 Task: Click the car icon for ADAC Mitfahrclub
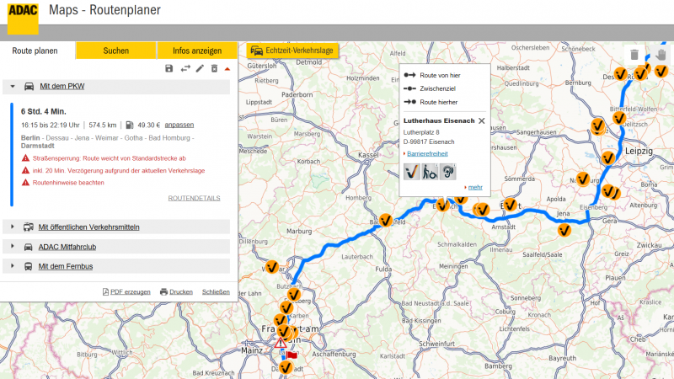pos(29,247)
